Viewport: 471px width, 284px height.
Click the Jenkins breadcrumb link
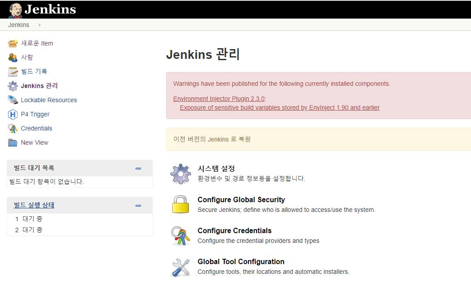pyautogui.click(x=19, y=25)
